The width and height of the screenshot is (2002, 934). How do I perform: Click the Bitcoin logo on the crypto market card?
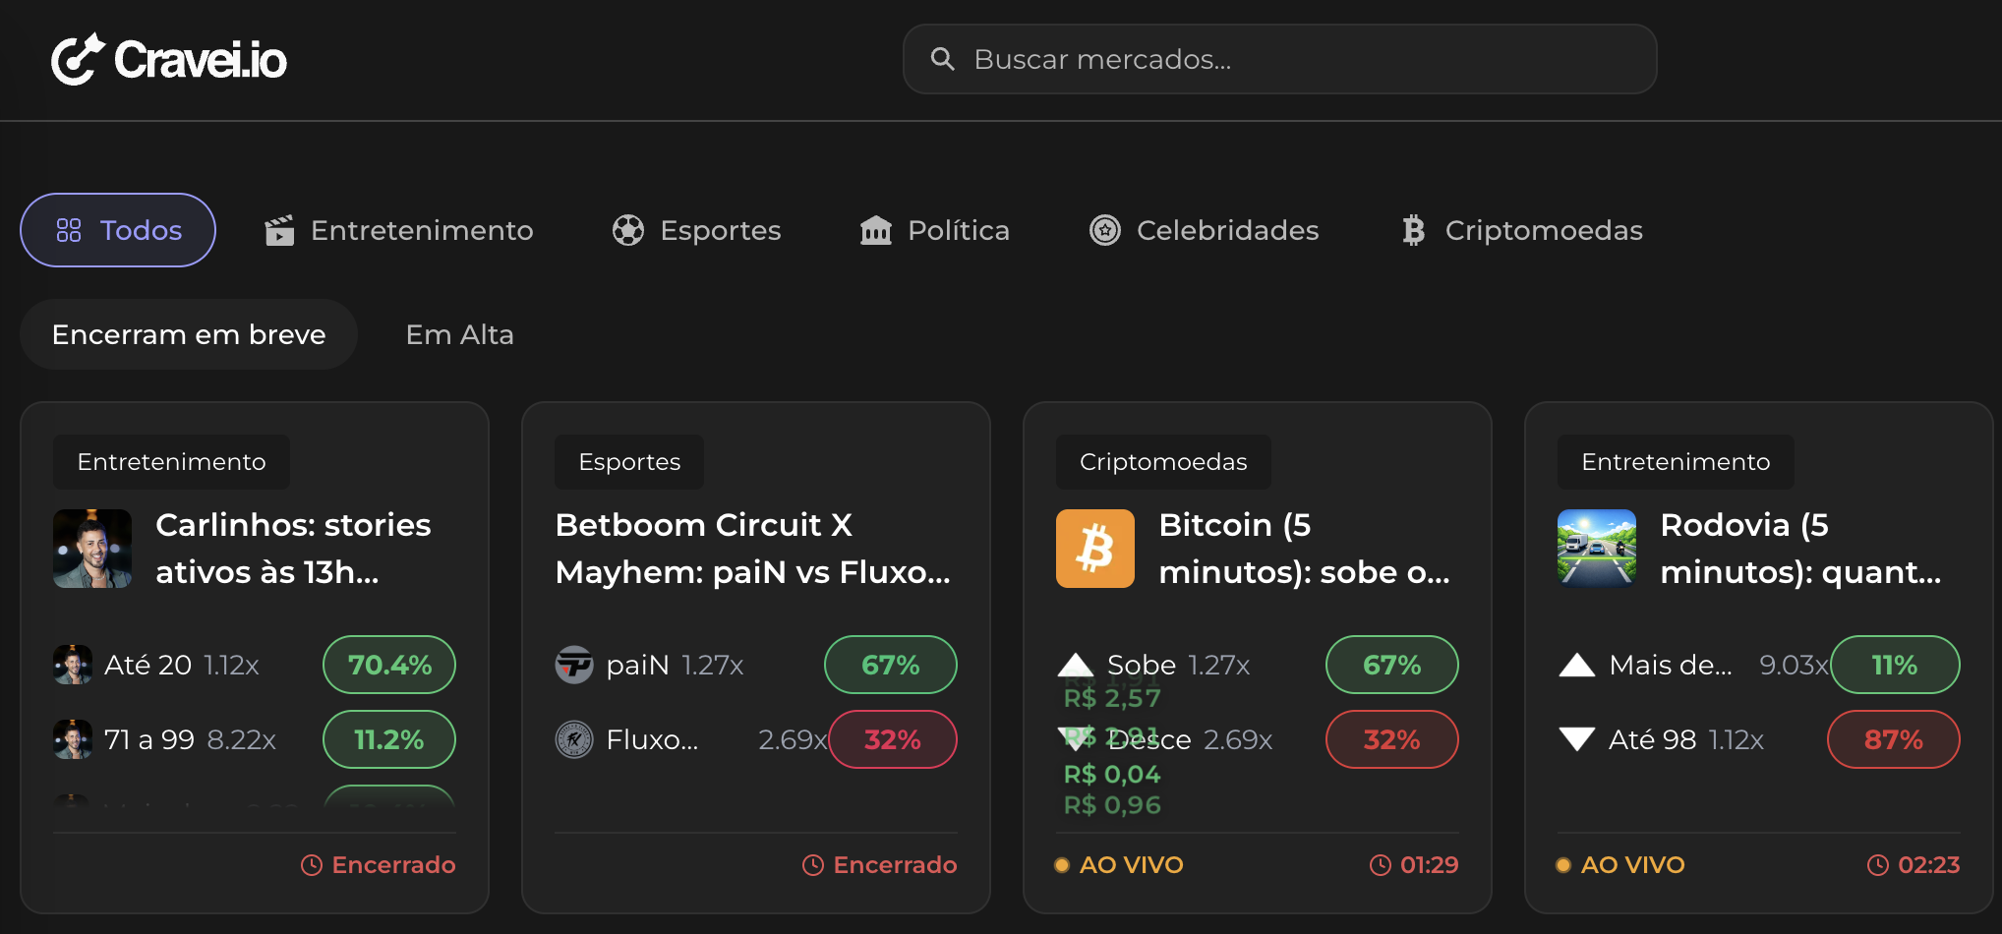tap(1094, 548)
